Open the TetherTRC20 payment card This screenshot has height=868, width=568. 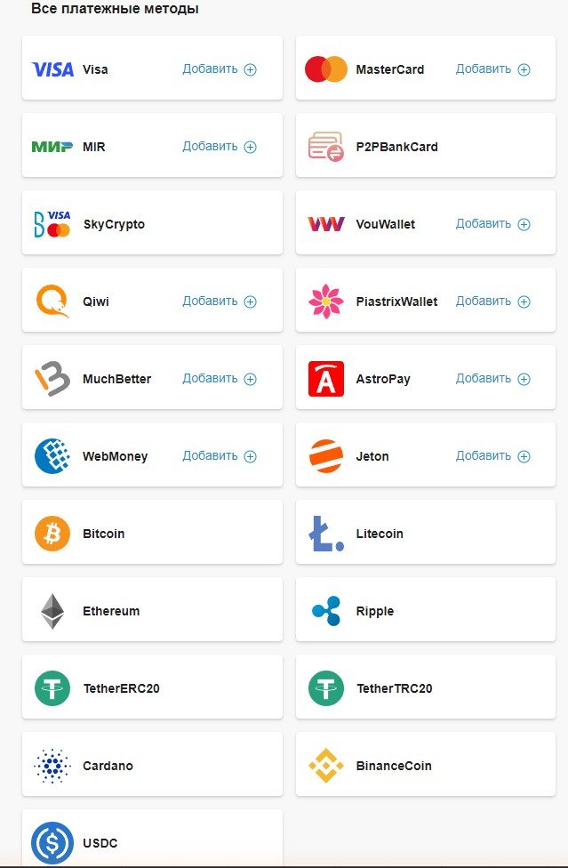425,688
